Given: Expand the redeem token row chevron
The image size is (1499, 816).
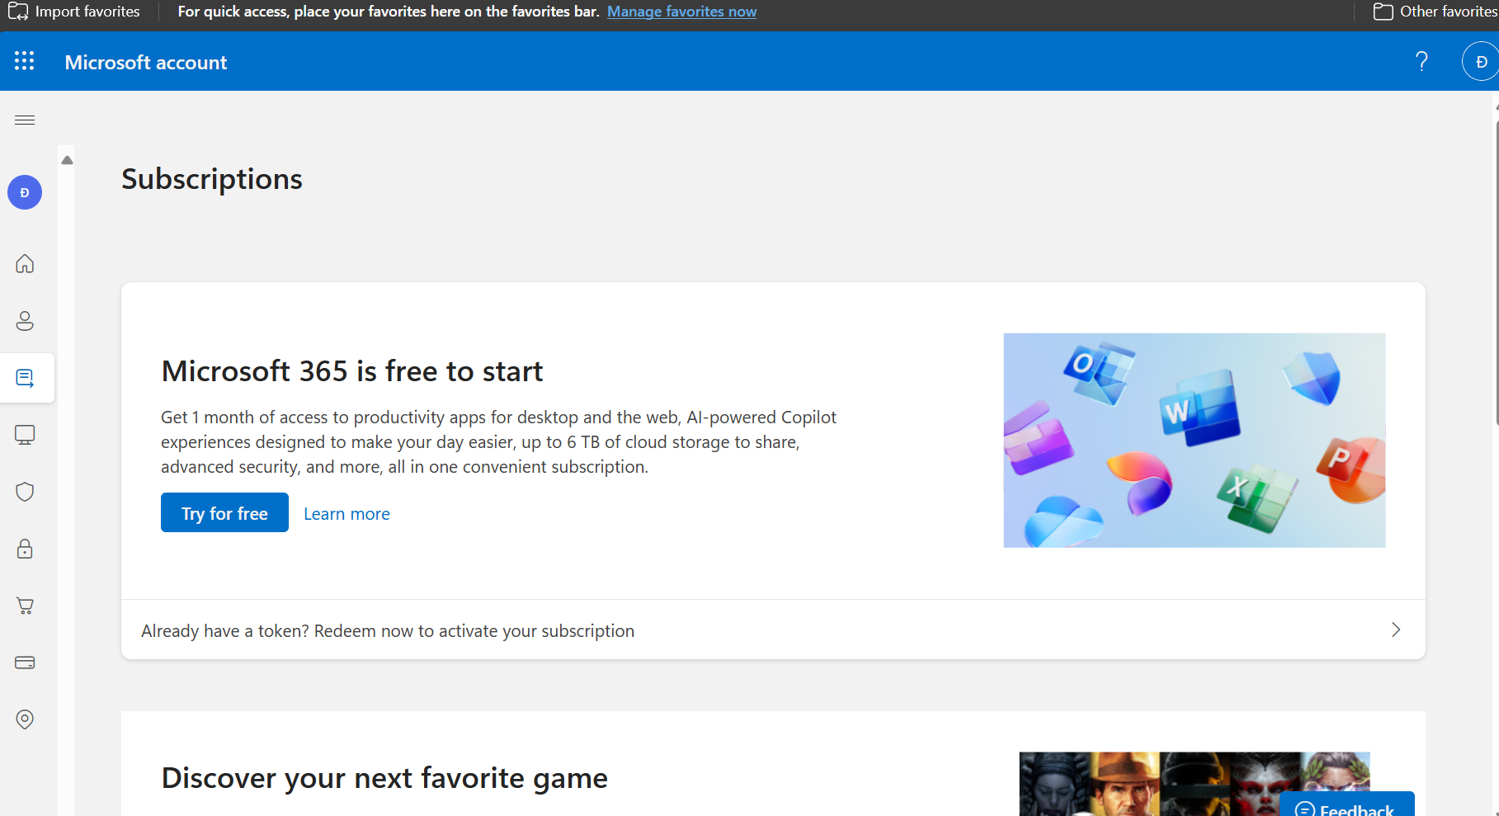Looking at the screenshot, I should pos(1396,630).
